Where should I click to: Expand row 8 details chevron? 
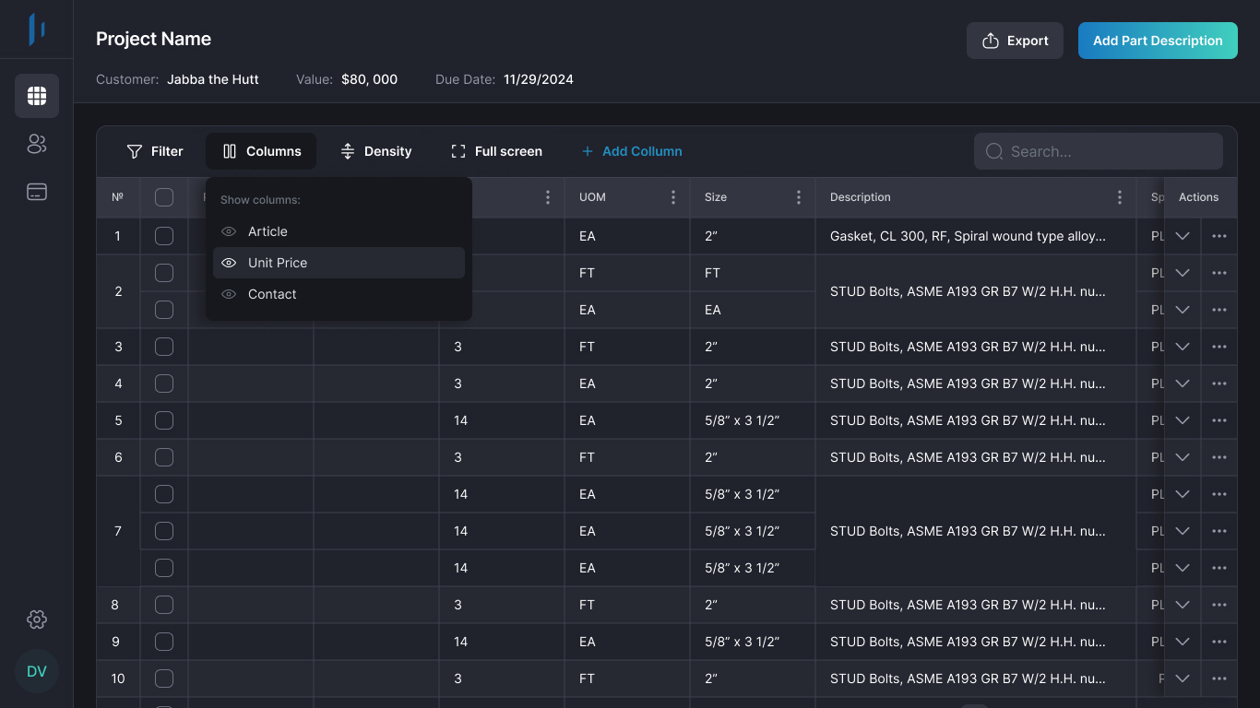(1183, 605)
